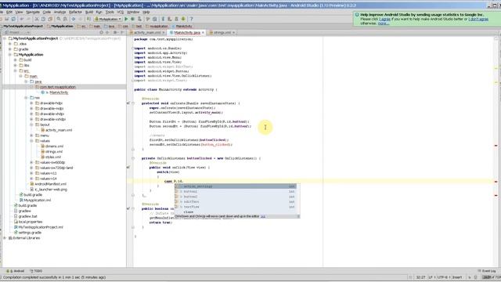The image size is (501, 282).
Task: Expand the menu folder node
Action: [31, 136]
